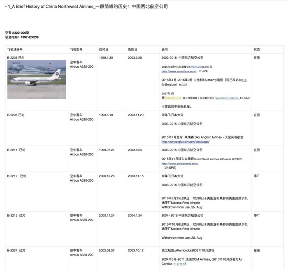Click the delivery date 1999.4.30
Image resolution: width=288 pixels, height=270 pixels.
[106, 58]
